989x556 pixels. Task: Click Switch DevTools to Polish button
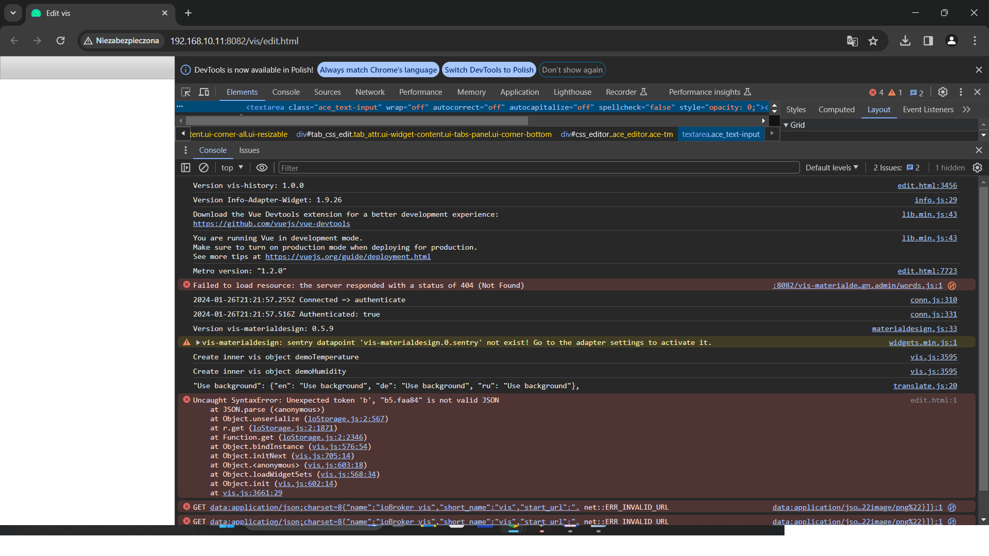tap(489, 70)
